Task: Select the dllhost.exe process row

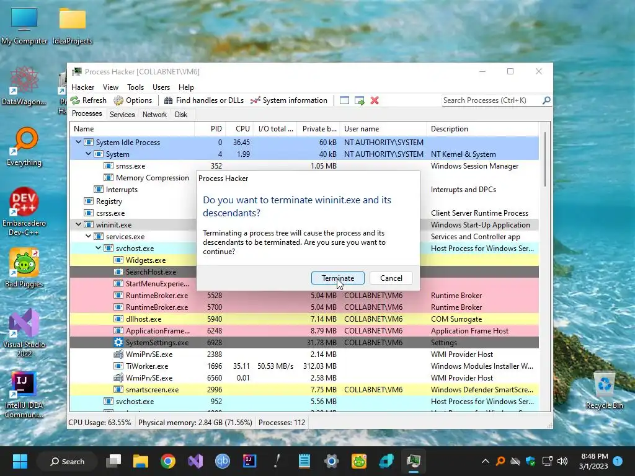Action: (304, 319)
